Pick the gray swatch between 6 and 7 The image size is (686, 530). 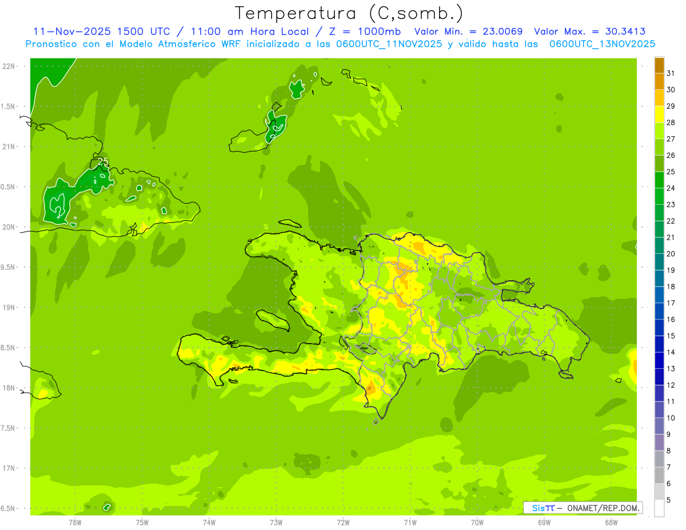tap(659, 476)
